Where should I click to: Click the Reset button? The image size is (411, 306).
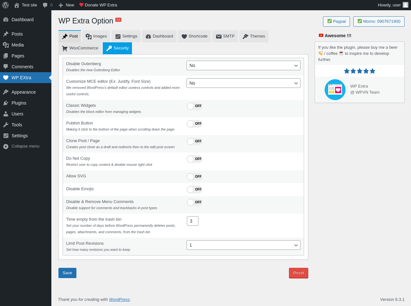point(299,273)
